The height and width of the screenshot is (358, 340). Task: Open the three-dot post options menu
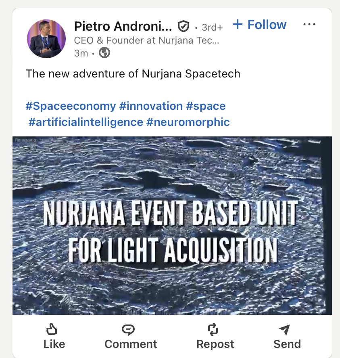coord(309,25)
